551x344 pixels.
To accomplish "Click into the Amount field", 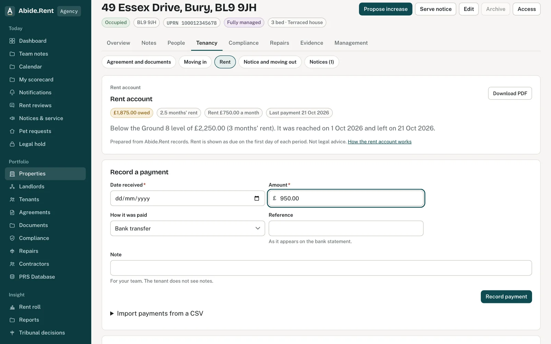I will [x=346, y=198].
